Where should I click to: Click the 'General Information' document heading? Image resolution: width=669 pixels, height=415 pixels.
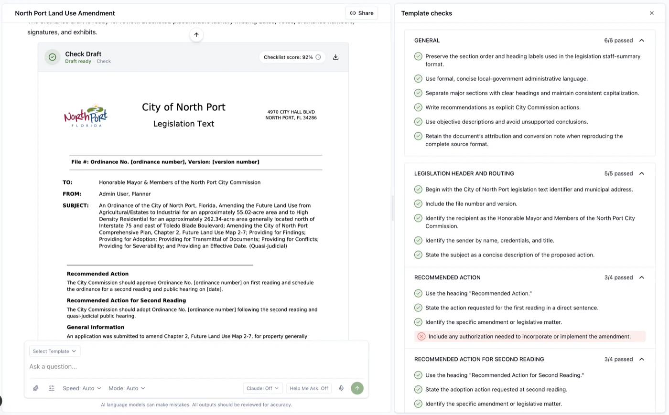96,327
